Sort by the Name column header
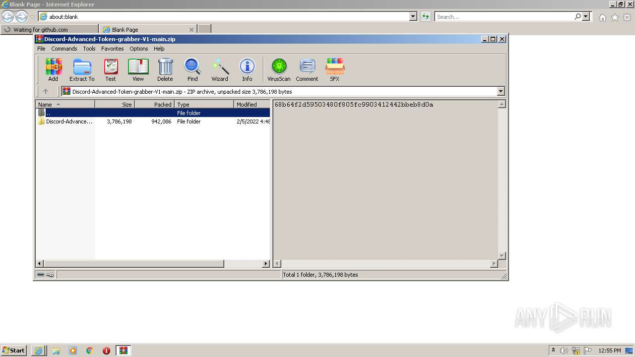 click(x=65, y=104)
